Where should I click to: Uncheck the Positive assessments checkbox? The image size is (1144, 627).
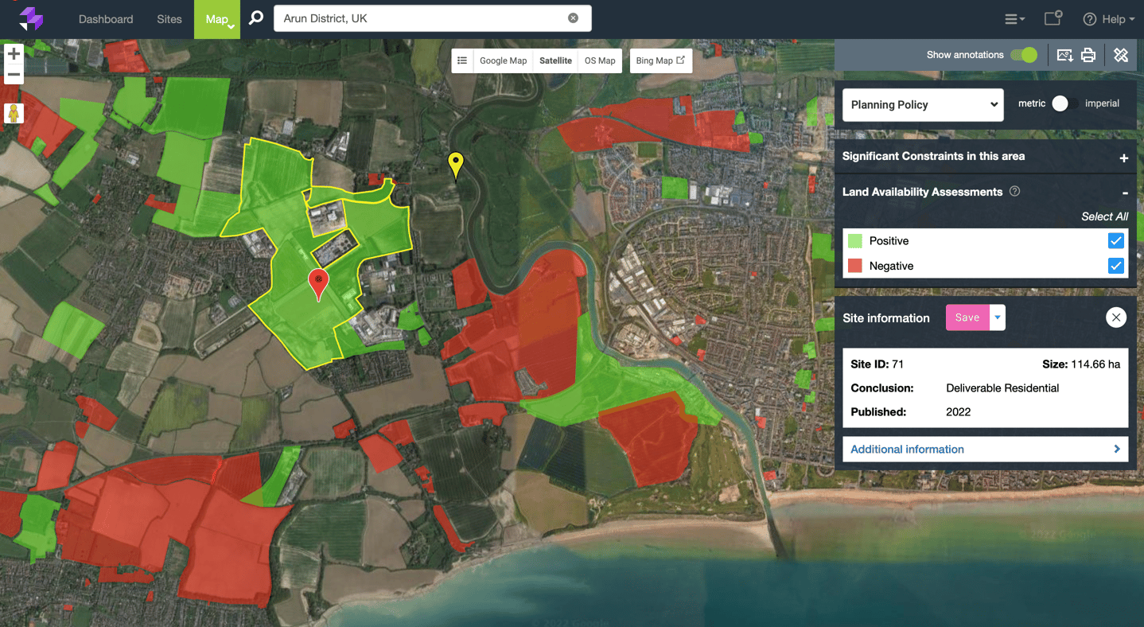1116,240
